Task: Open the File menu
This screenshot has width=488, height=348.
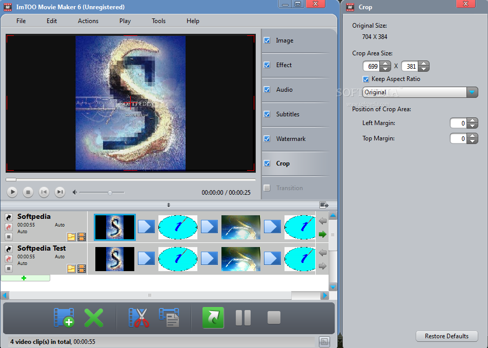Action: (x=21, y=21)
